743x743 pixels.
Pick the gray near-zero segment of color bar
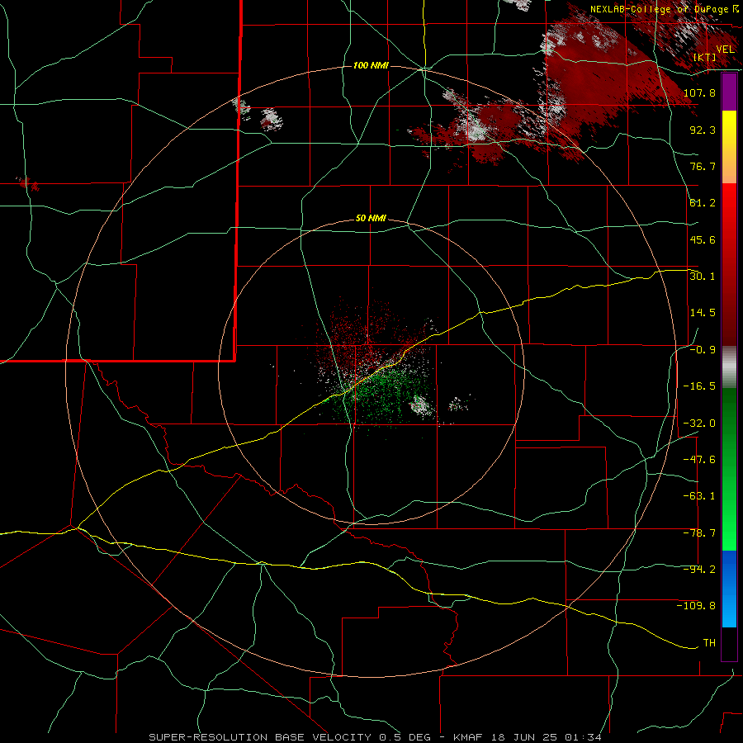[729, 367]
